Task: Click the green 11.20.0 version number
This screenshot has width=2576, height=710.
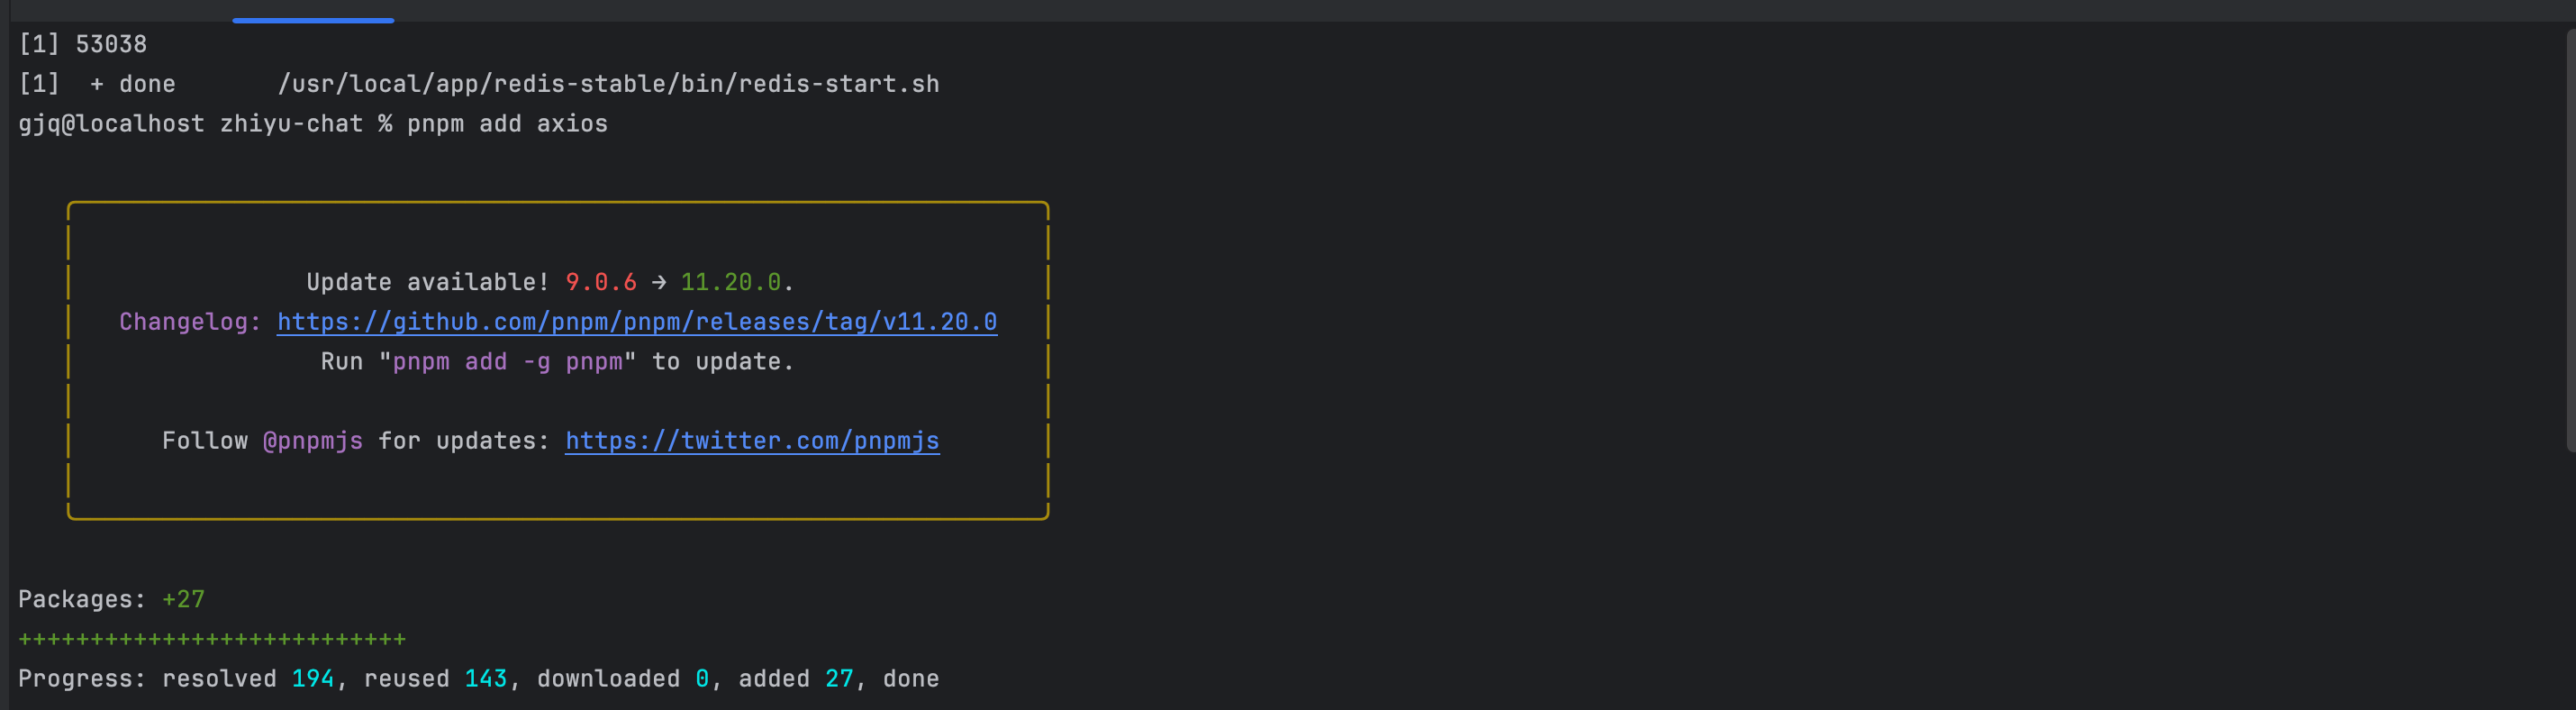Action: [731, 283]
